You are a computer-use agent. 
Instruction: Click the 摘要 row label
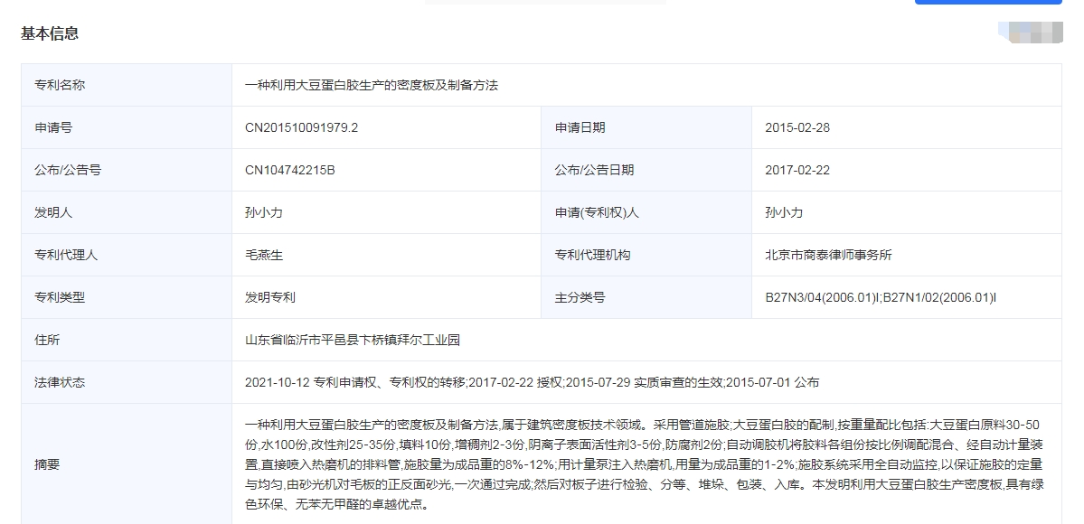point(47,464)
